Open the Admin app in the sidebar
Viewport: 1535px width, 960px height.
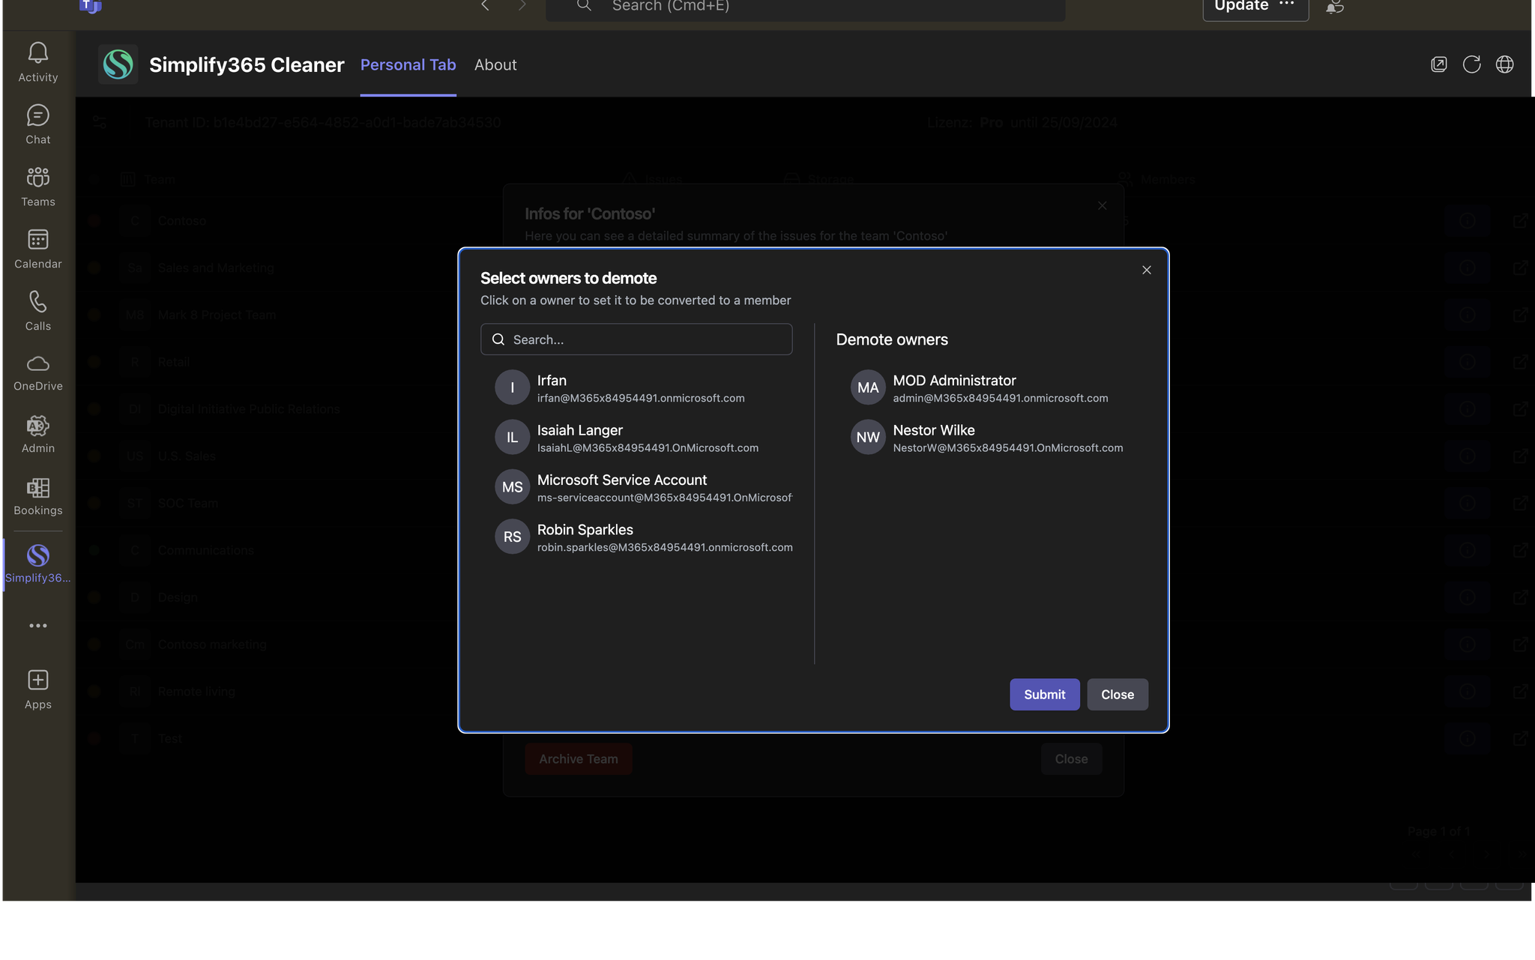click(x=37, y=434)
